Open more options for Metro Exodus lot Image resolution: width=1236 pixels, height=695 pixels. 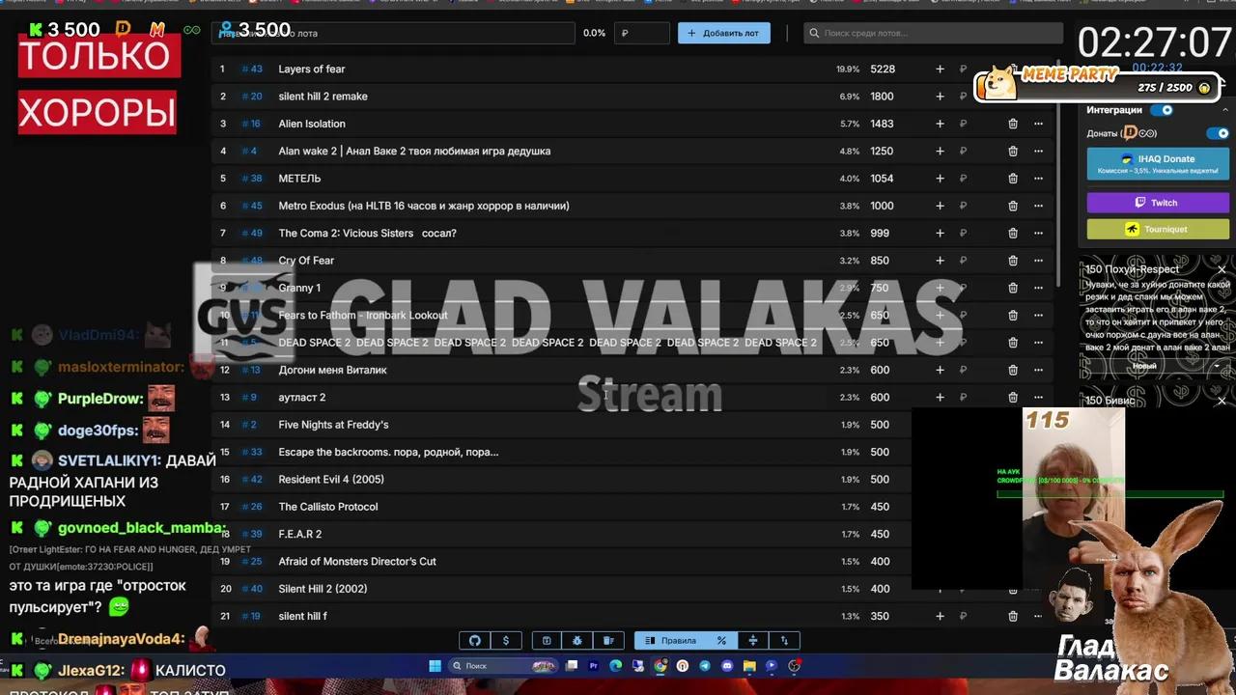coord(1038,206)
